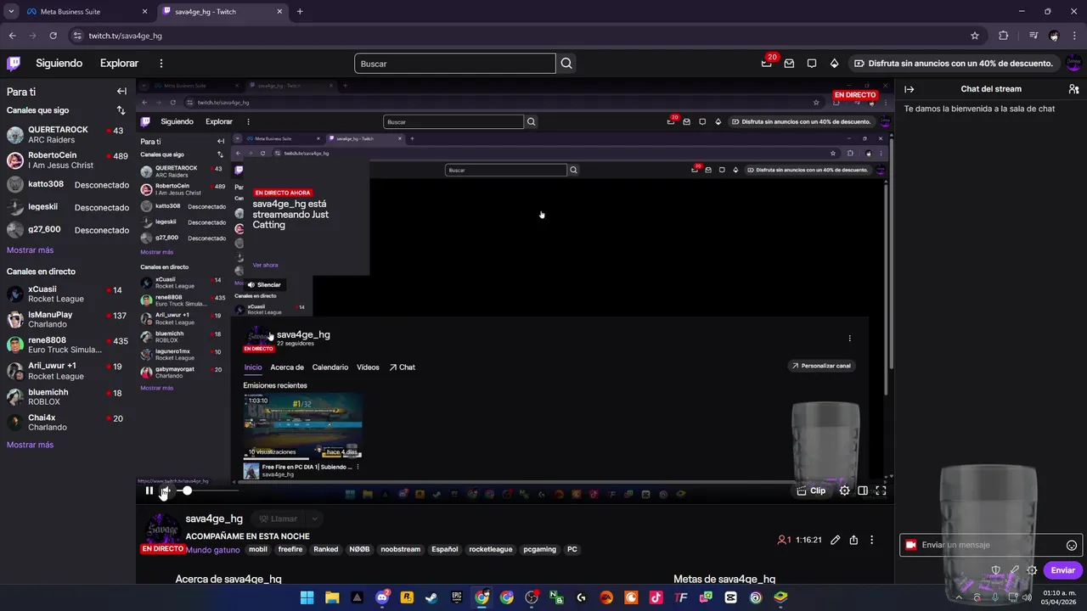Open Chrome three-dot menu
Screen dimensions: 1087x611
click(1074, 36)
